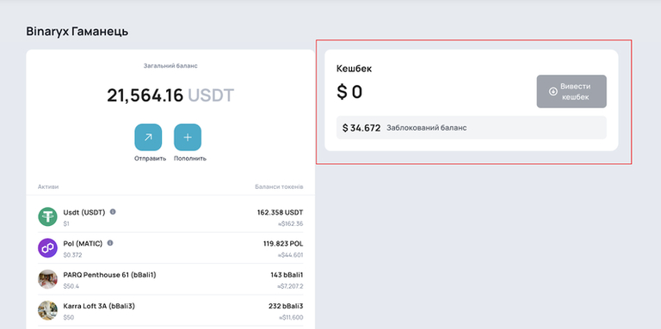Click the 232 bBali3 token balance
The width and height of the screenshot is (661, 329).
click(x=286, y=306)
